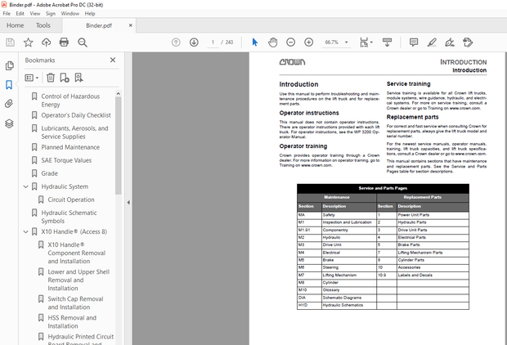The image size is (507, 345).
Task: Open the Window menu
Action: point(70,14)
